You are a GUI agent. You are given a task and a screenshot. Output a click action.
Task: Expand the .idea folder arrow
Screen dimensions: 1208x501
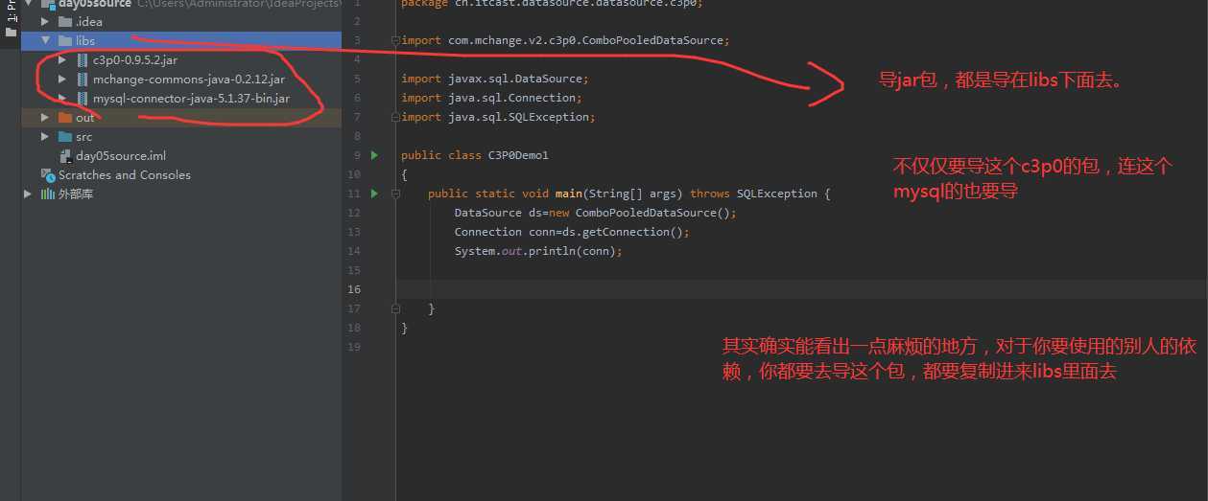click(45, 21)
